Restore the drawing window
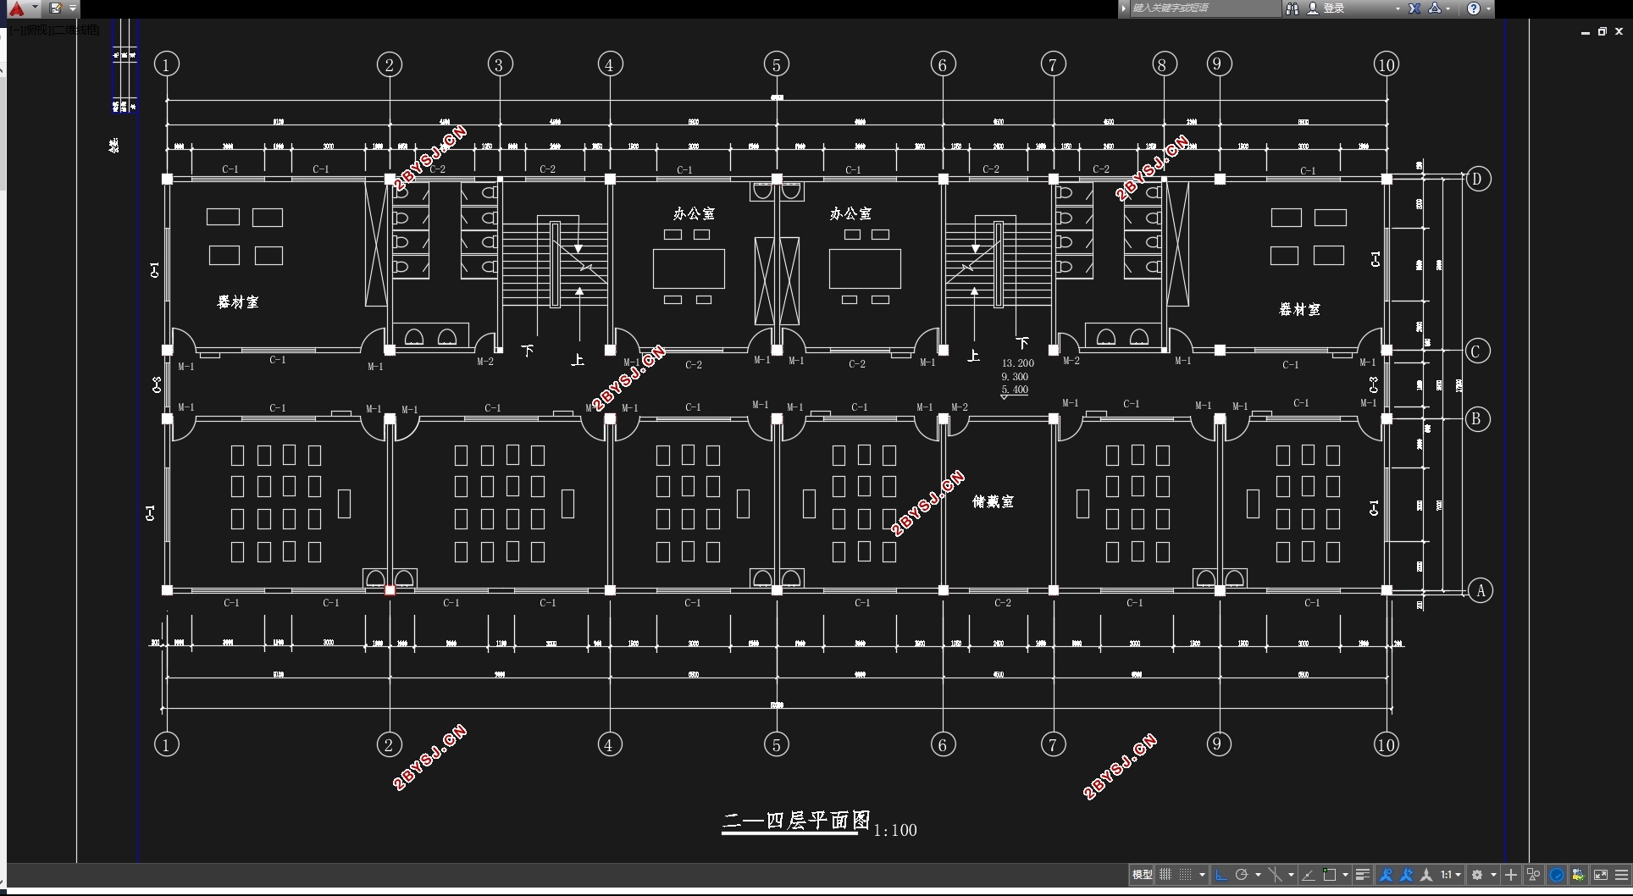The width and height of the screenshot is (1633, 896). pyautogui.click(x=1603, y=31)
